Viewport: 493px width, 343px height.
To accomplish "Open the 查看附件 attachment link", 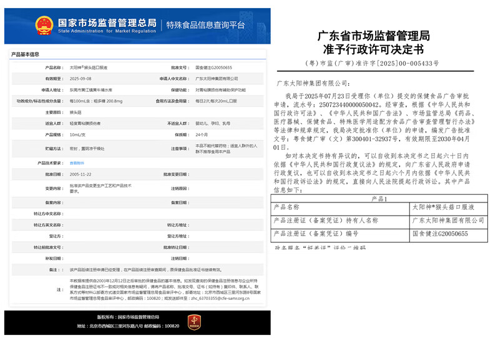I will 76,162.
